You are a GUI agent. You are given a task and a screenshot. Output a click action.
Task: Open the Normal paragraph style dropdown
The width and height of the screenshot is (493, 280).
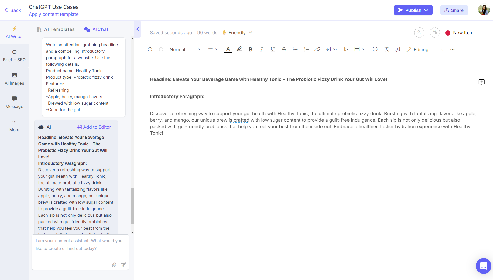point(185,49)
